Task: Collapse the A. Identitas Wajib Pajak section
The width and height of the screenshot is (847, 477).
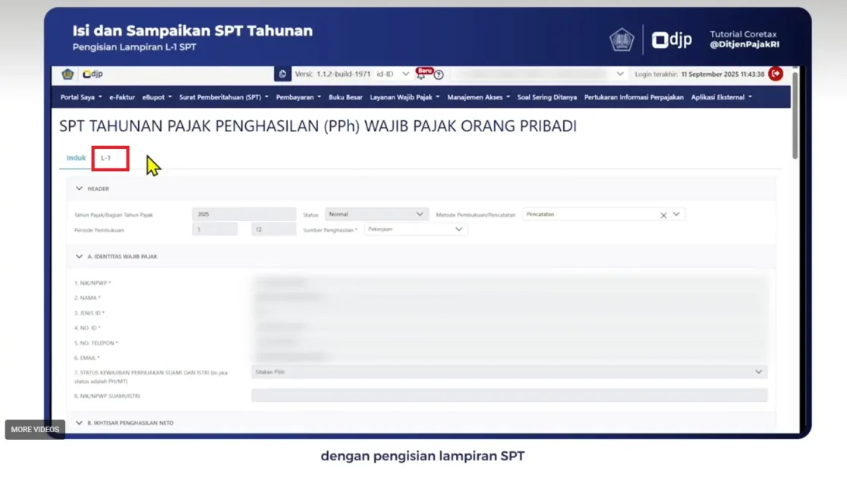Action: point(79,257)
